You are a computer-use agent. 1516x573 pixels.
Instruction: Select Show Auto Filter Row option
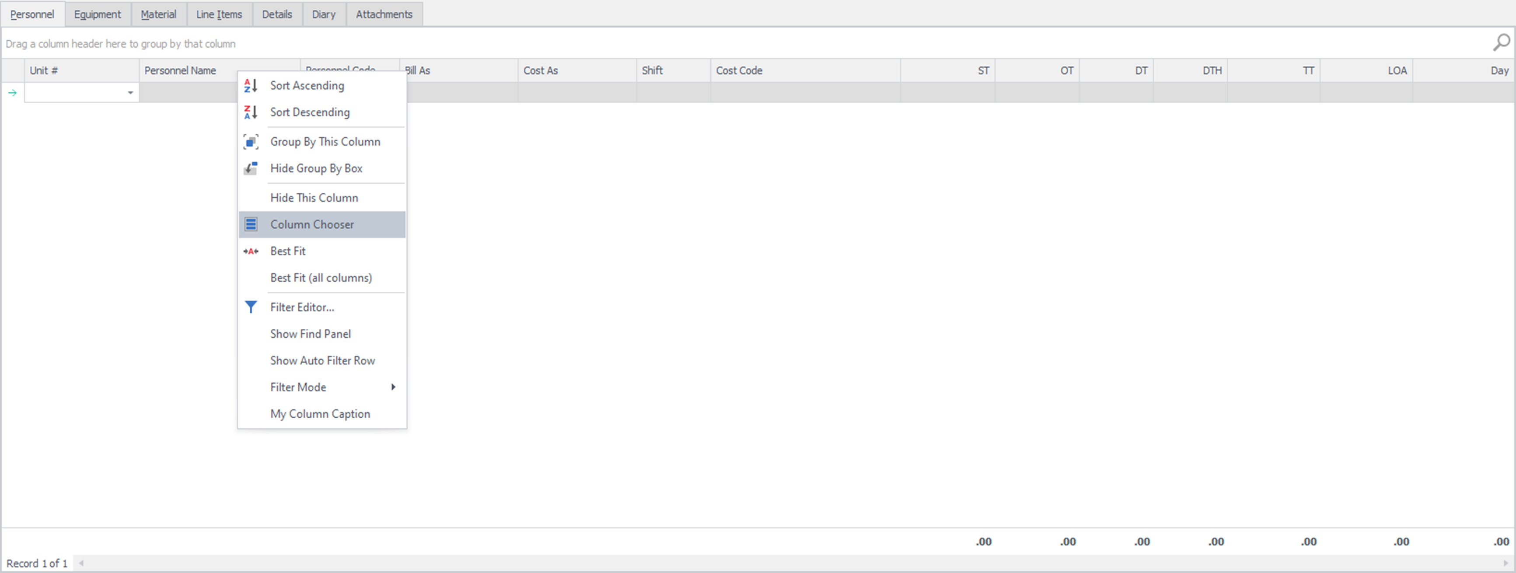click(322, 360)
